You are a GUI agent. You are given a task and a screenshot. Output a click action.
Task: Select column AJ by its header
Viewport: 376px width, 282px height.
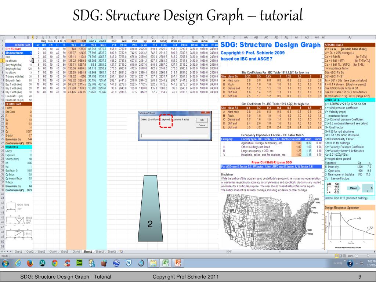point(350,37)
